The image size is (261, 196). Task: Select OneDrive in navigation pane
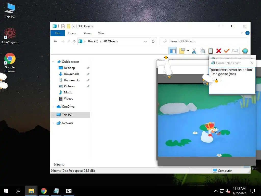(68, 107)
